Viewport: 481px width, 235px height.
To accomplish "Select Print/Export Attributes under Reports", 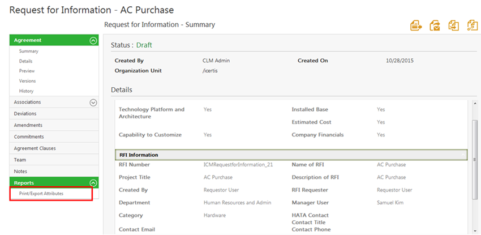I will pyautogui.click(x=41, y=194).
